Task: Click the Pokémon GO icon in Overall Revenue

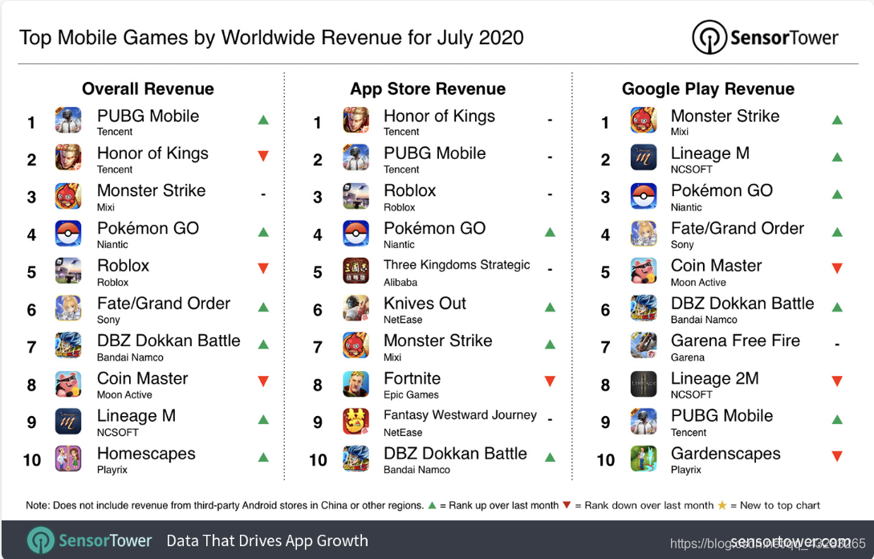Action: pyautogui.click(x=68, y=233)
